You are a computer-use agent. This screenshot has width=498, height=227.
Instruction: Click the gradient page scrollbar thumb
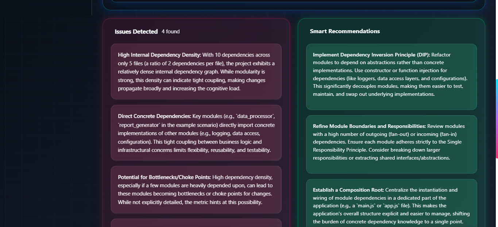pos(497,119)
